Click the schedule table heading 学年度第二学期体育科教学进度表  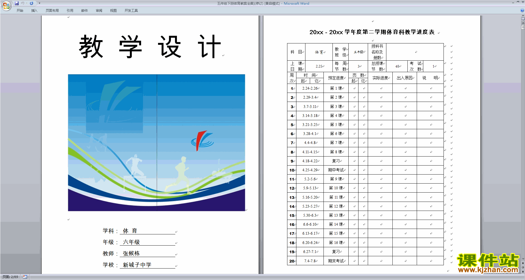[x=389, y=32]
